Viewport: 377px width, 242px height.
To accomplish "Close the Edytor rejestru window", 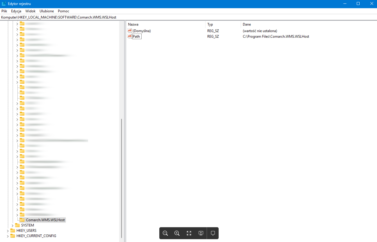I will pos(371,4).
